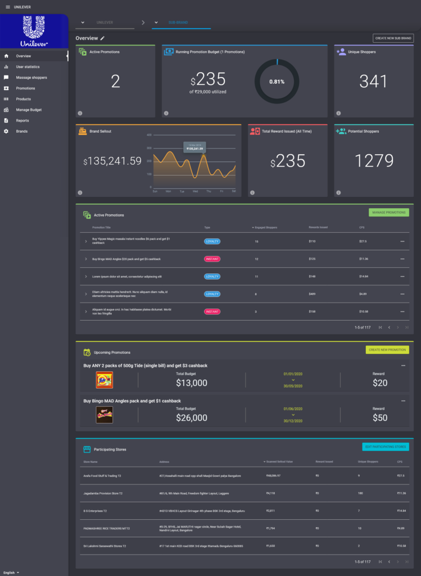Expand the Lorem ipsum dolor promotion row
The height and width of the screenshot is (576, 421).
(86, 277)
